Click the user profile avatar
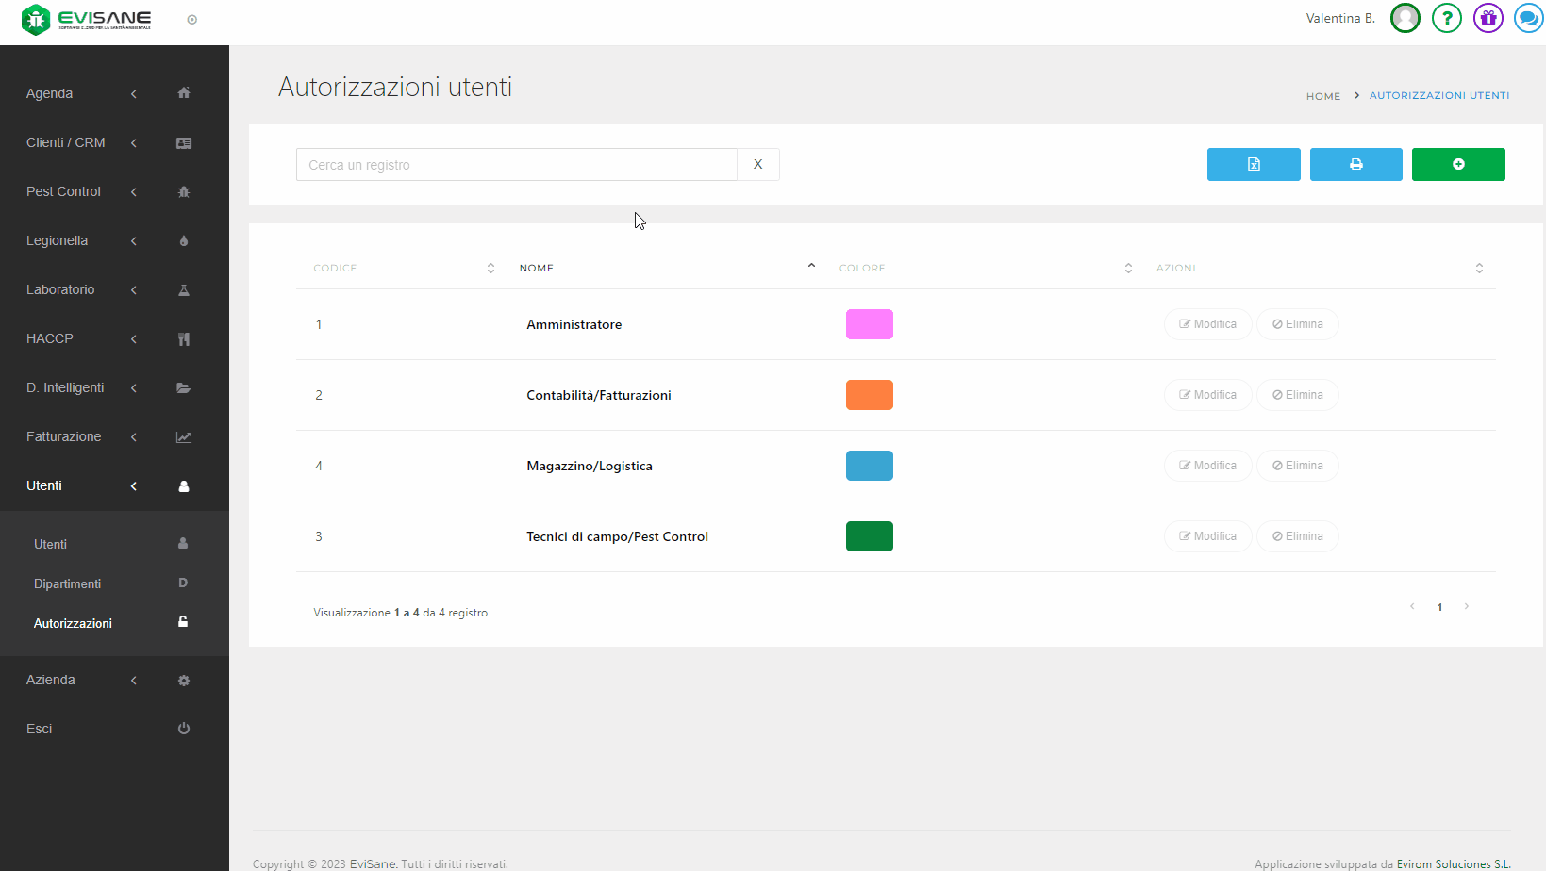1546x871 pixels. coord(1405,18)
